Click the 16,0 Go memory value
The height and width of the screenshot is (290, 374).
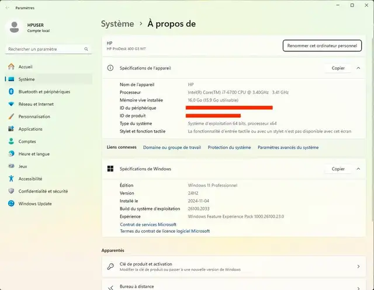click(x=213, y=100)
